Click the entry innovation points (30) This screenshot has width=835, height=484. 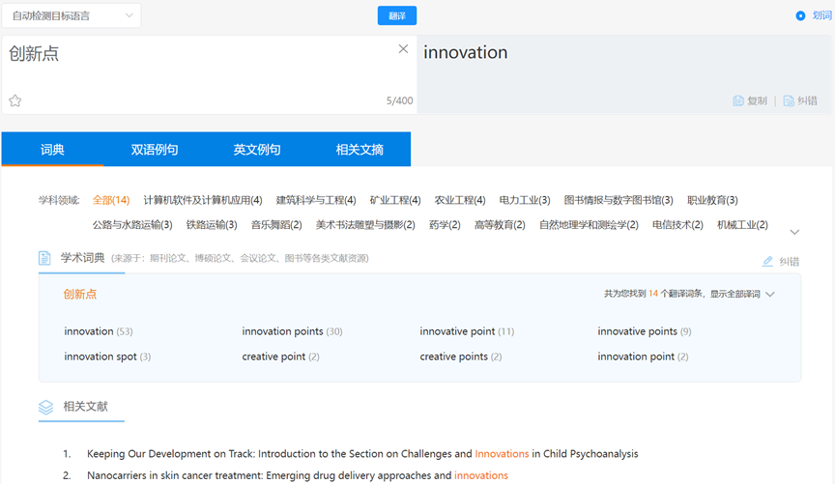coord(293,331)
